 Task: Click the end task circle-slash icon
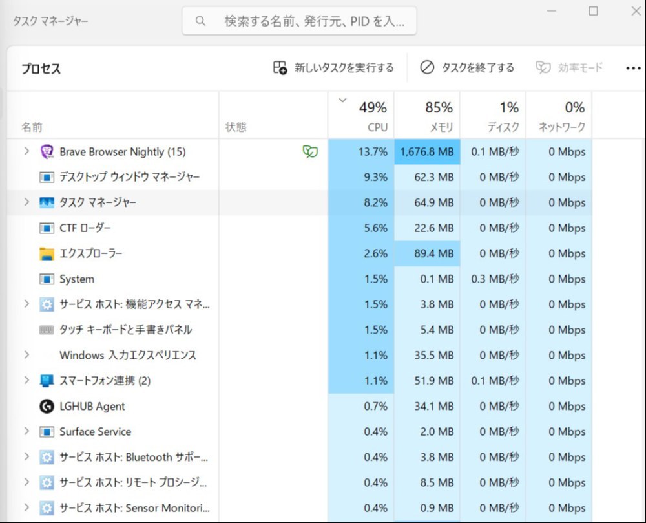click(427, 68)
